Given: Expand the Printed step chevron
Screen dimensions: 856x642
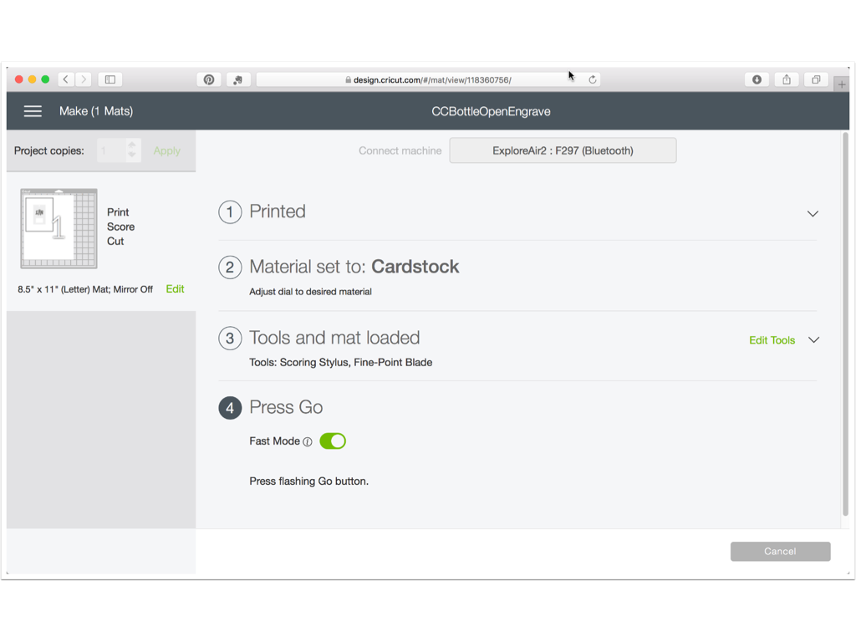Looking at the screenshot, I should 813,214.
